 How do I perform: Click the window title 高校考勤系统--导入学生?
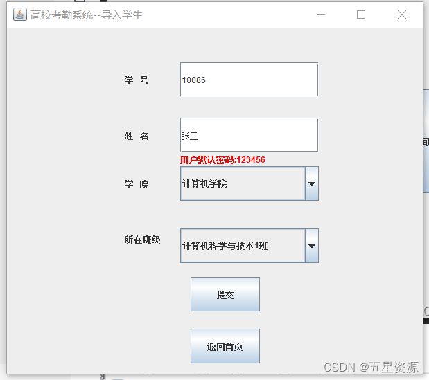point(87,15)
